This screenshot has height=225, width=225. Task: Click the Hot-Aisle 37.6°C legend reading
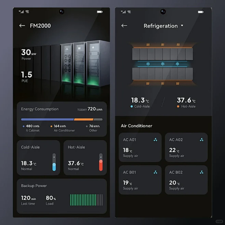pyautogui.click(x=186, y=103)
